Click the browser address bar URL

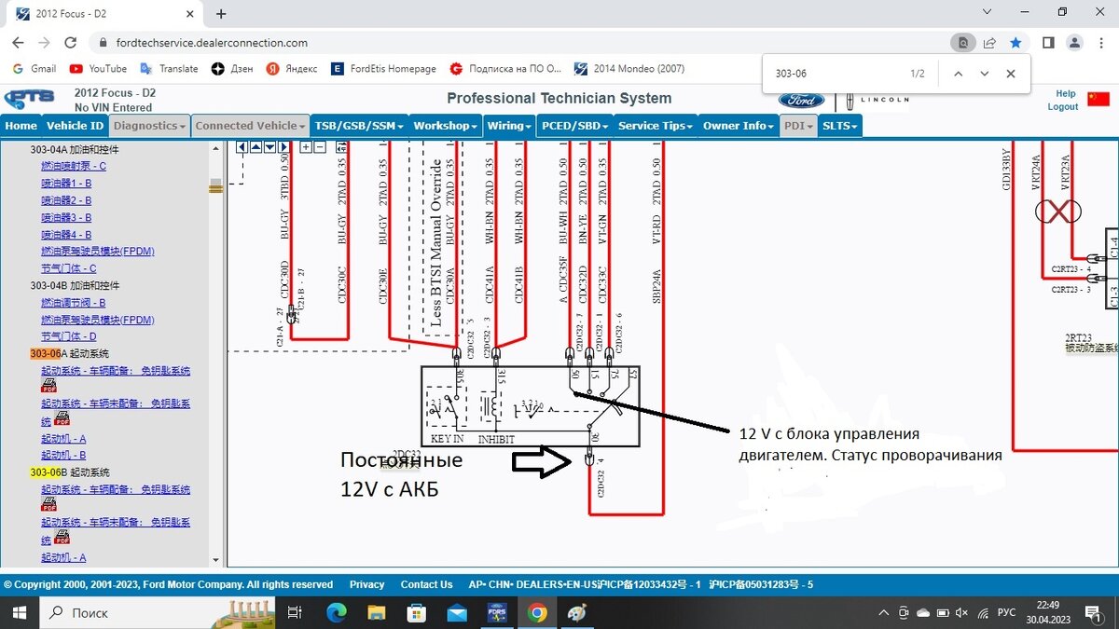[x=212, y=43]
